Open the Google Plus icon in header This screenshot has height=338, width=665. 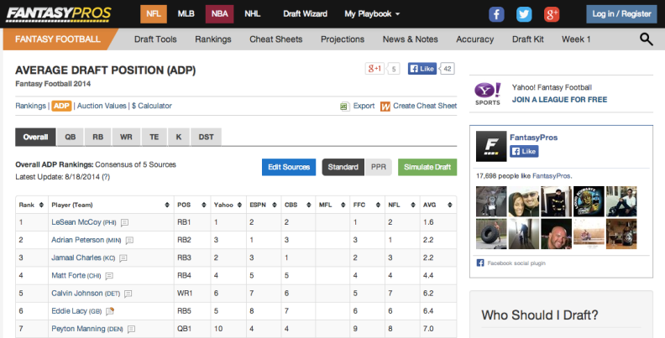pos(552,14)
